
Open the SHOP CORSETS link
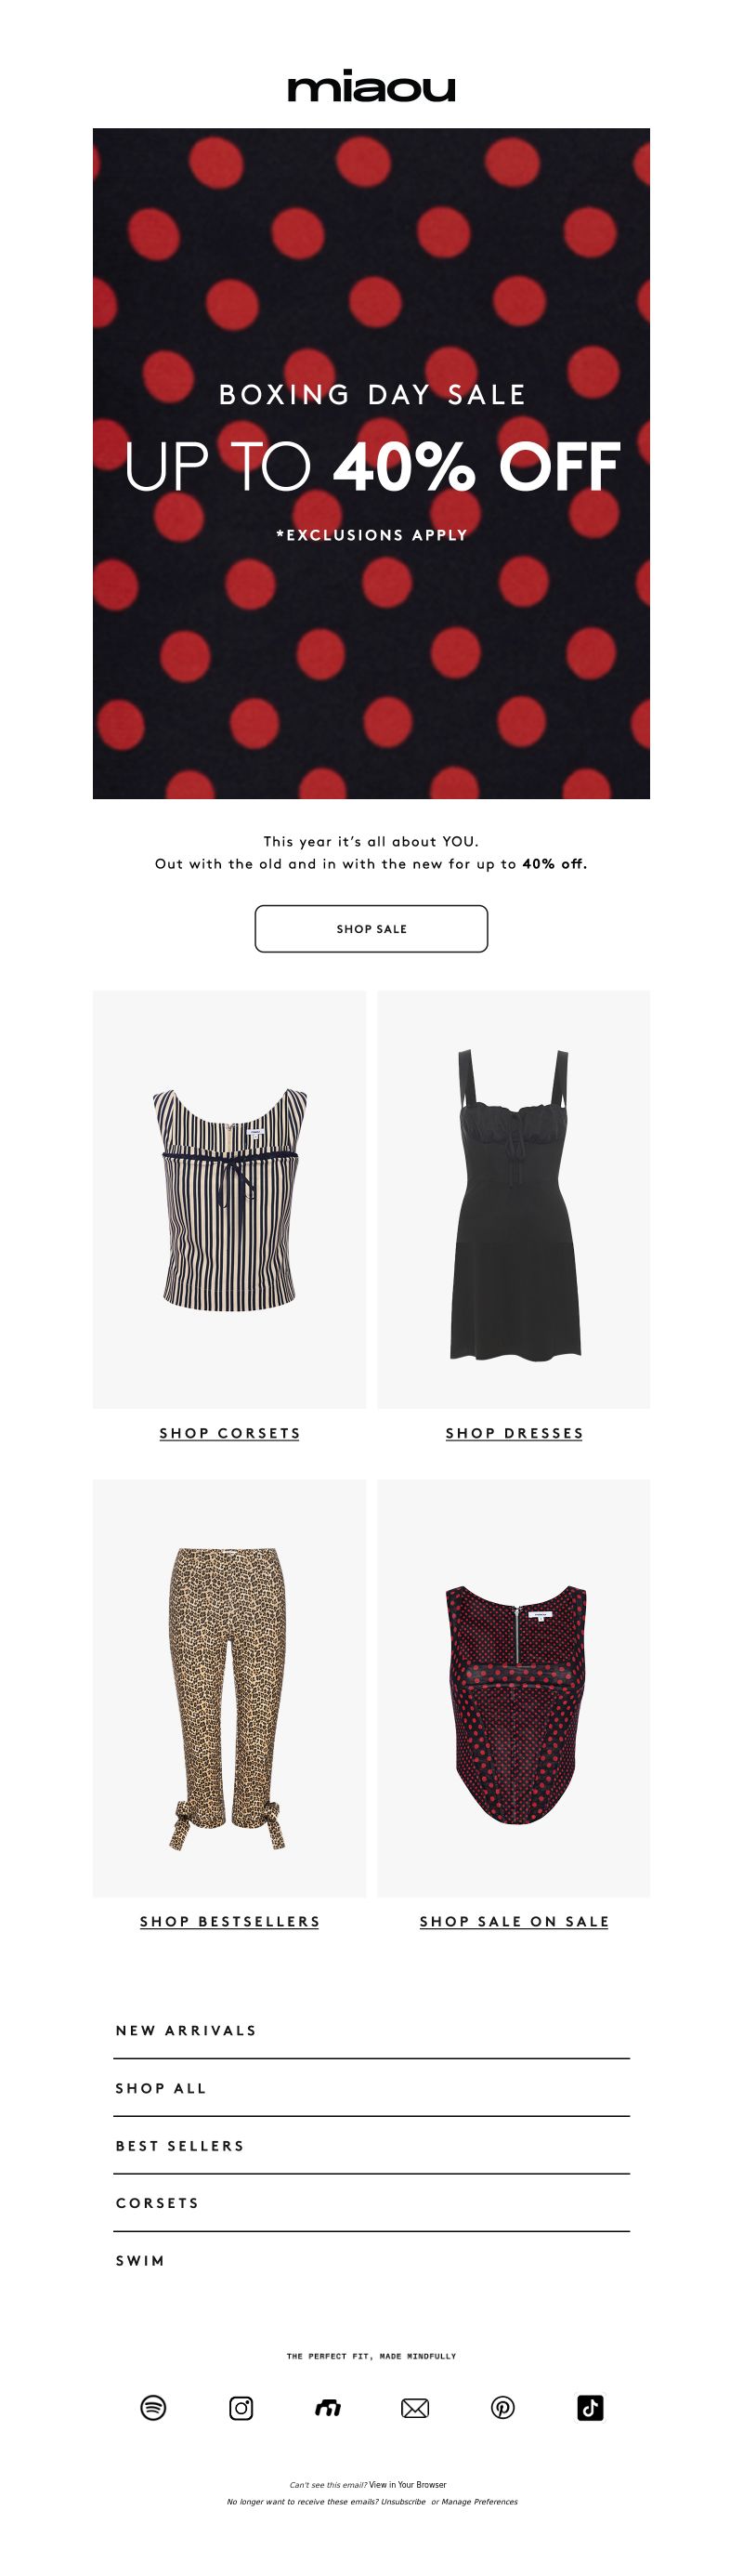coord(230,1433)
